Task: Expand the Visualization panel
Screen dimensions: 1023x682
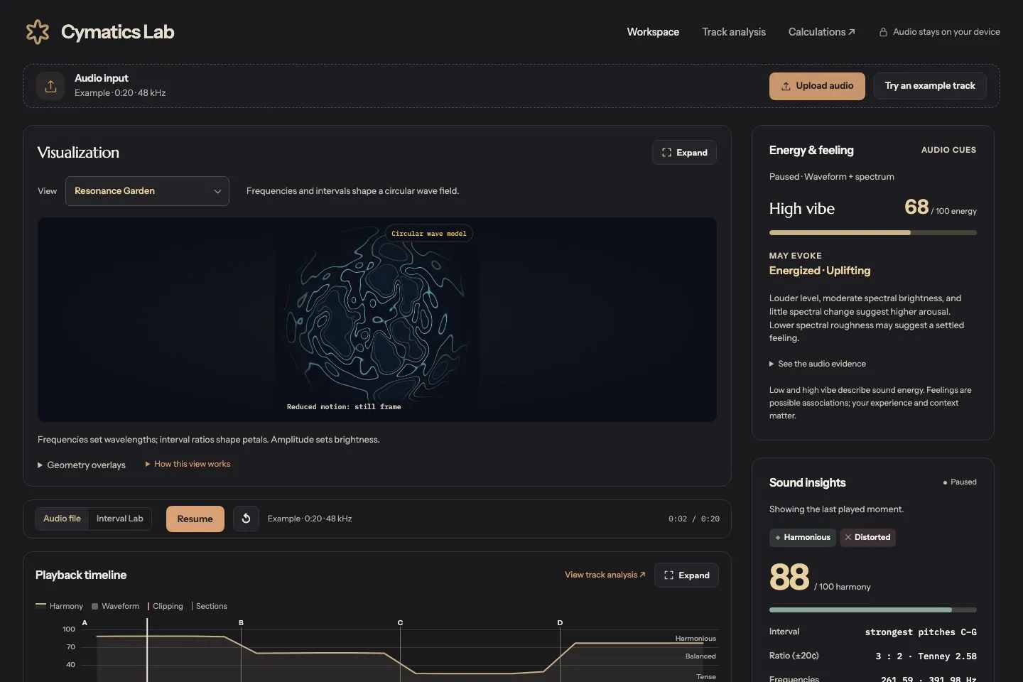Action: point(684,153)
